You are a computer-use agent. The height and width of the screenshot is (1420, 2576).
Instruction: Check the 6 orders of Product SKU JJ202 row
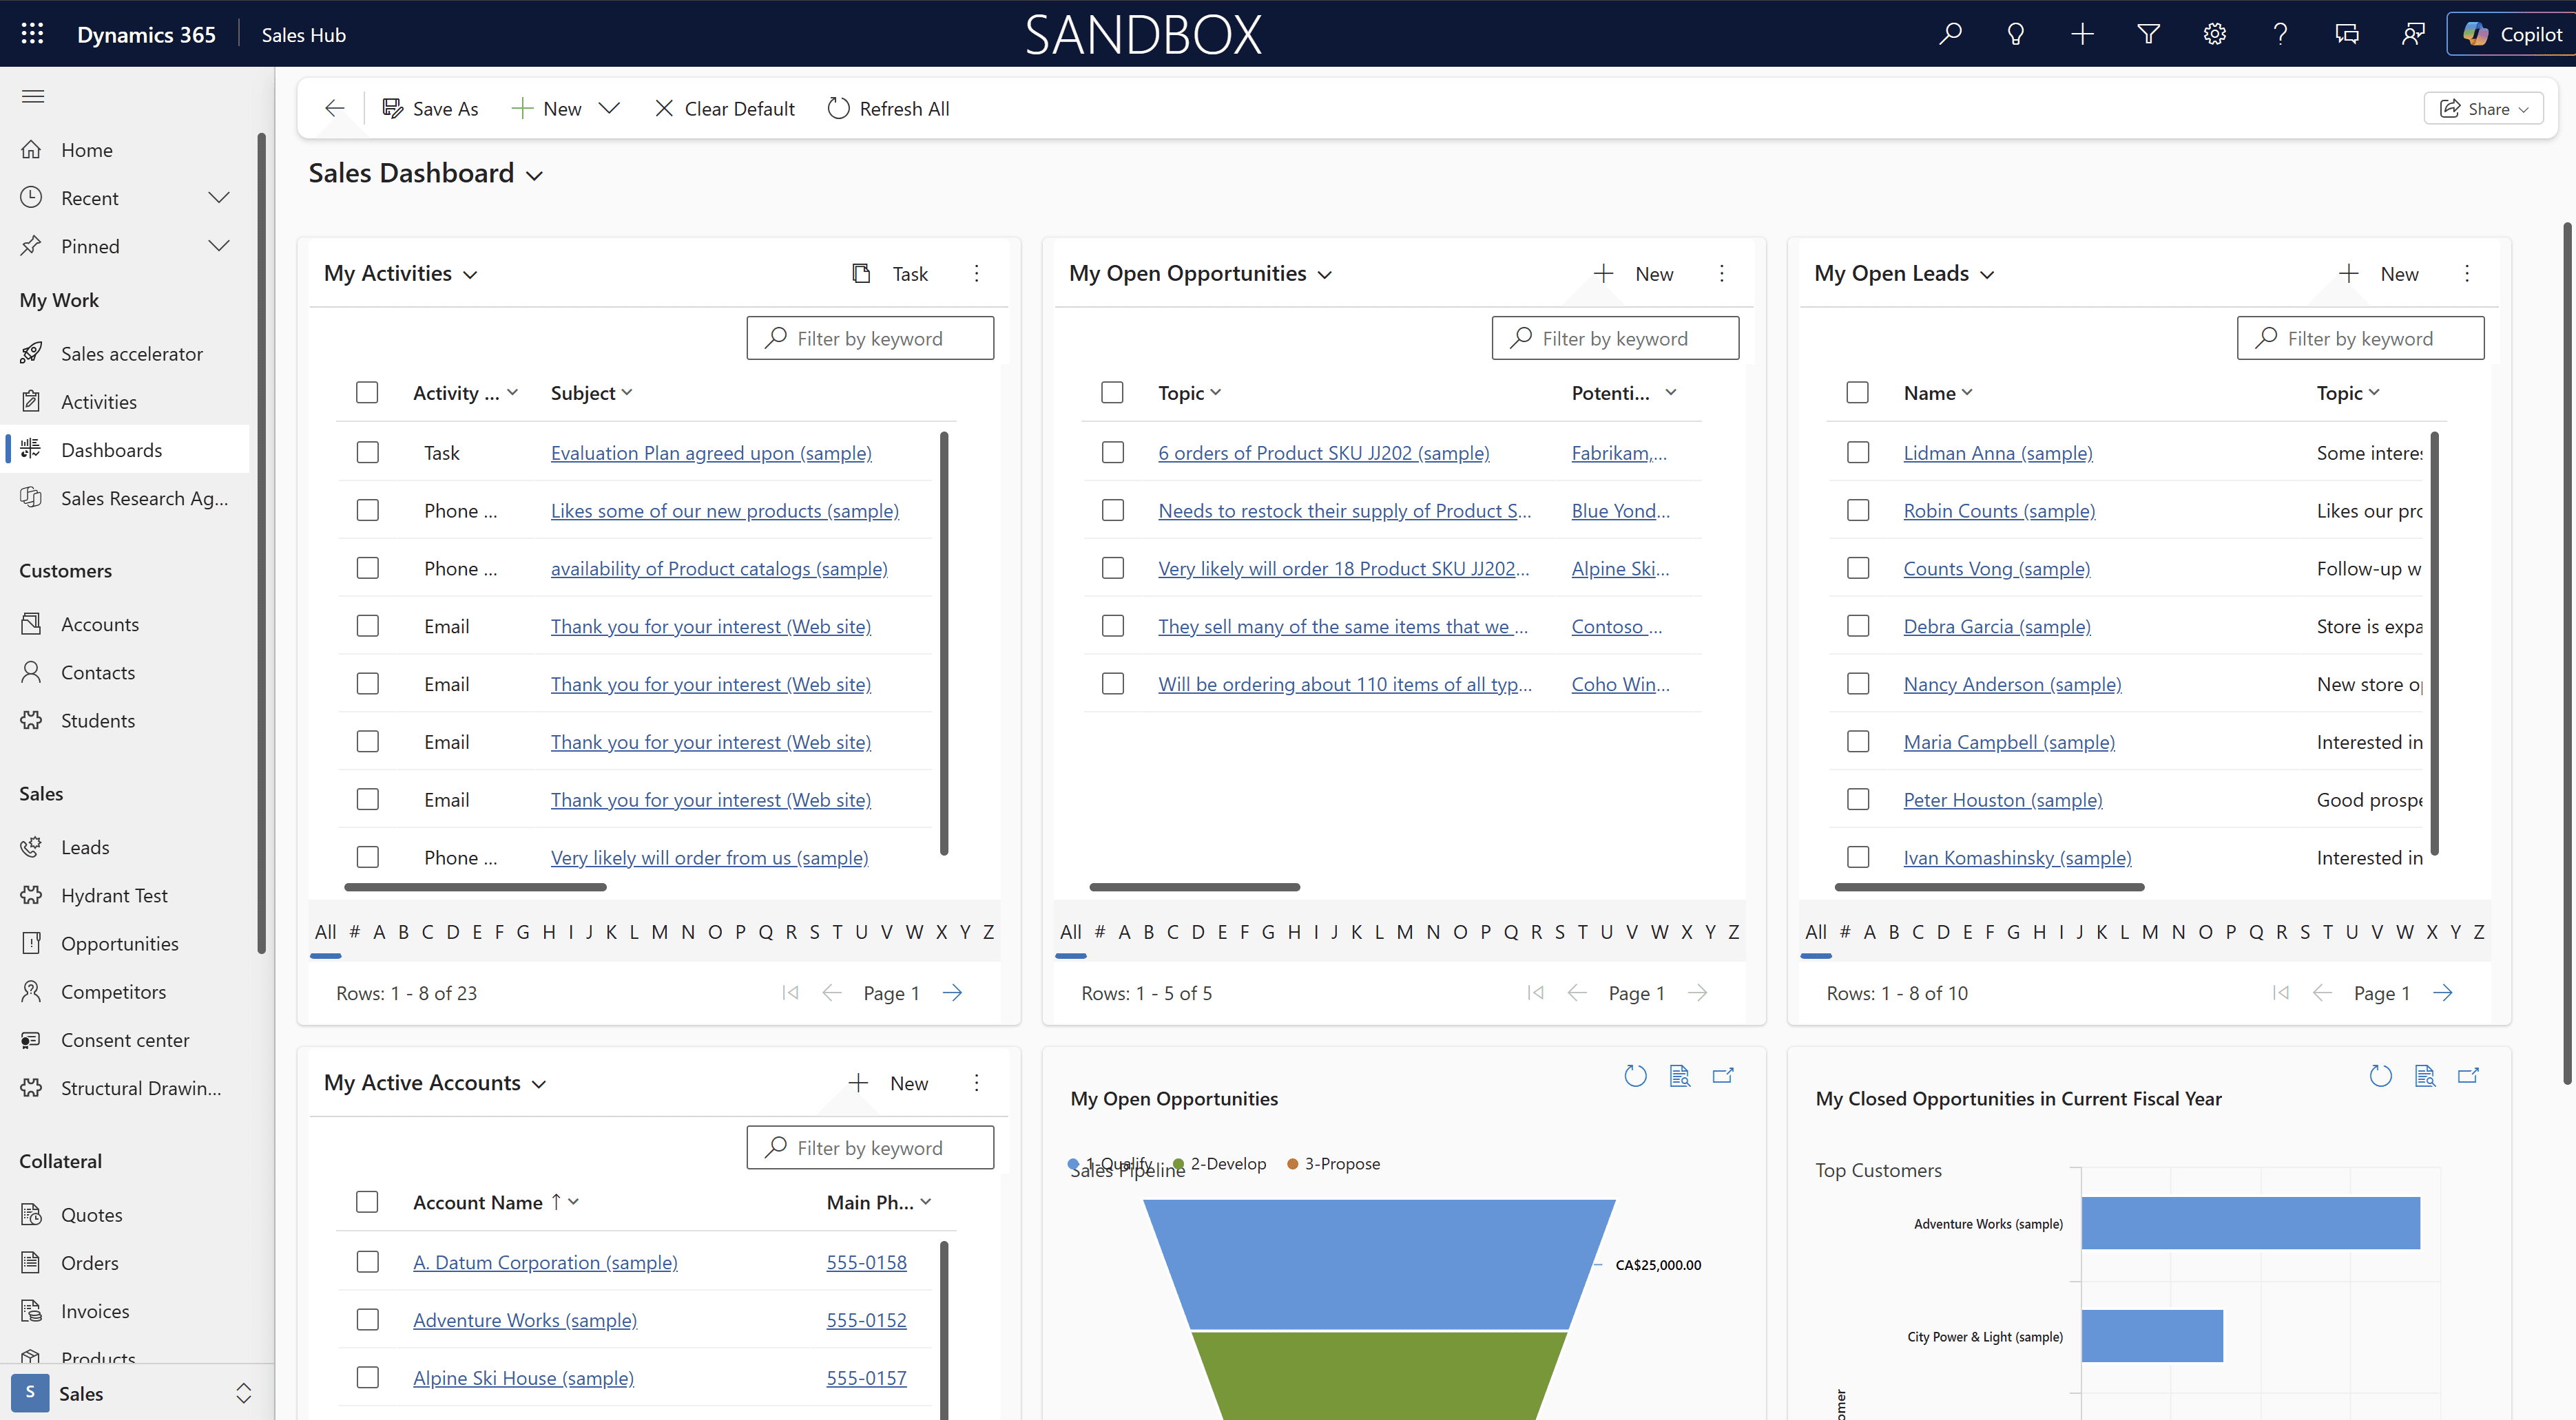click(x=1113, y=453)
